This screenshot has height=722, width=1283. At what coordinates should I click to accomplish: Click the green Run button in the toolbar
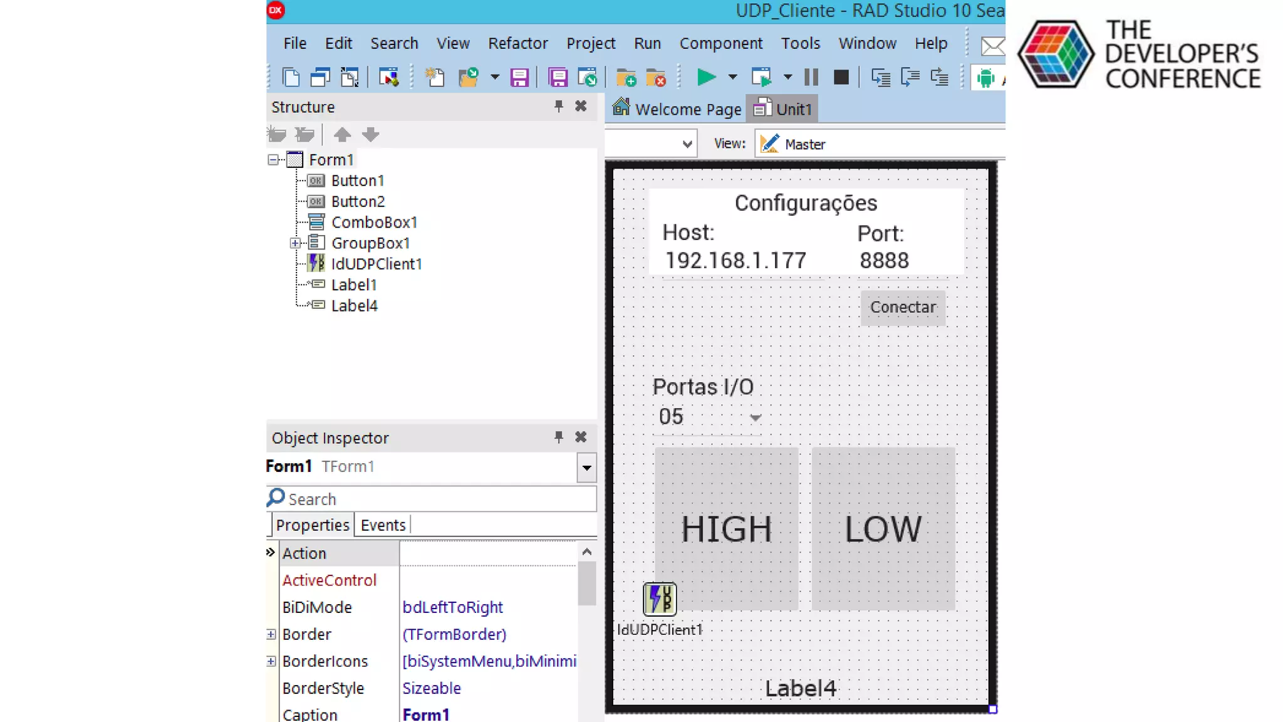(x=706, y=77)
